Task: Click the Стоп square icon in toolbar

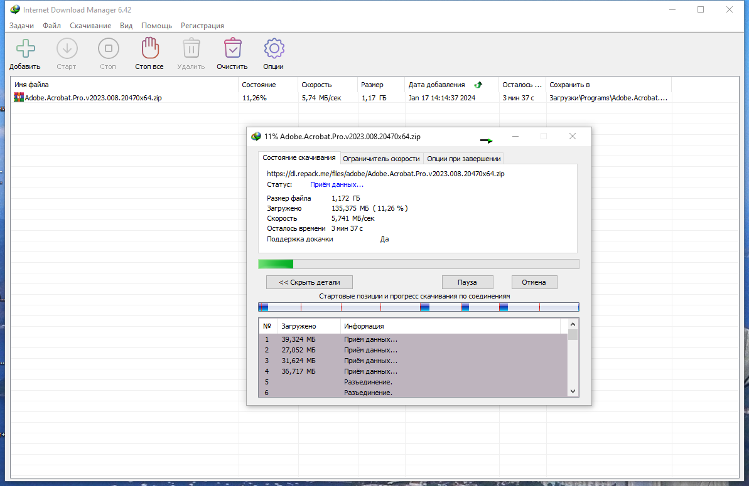Action: tap(109, 48)
